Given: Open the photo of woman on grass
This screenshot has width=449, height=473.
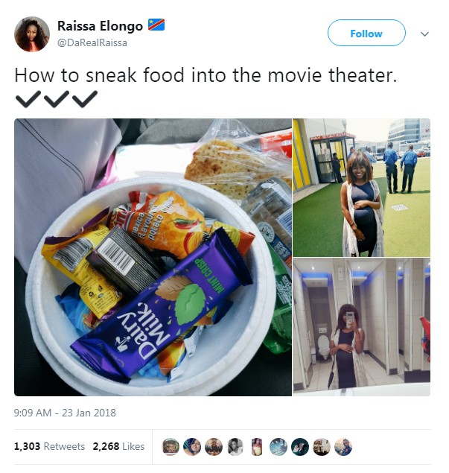Looking at the screenshot, I should click(x=362, y=188).
